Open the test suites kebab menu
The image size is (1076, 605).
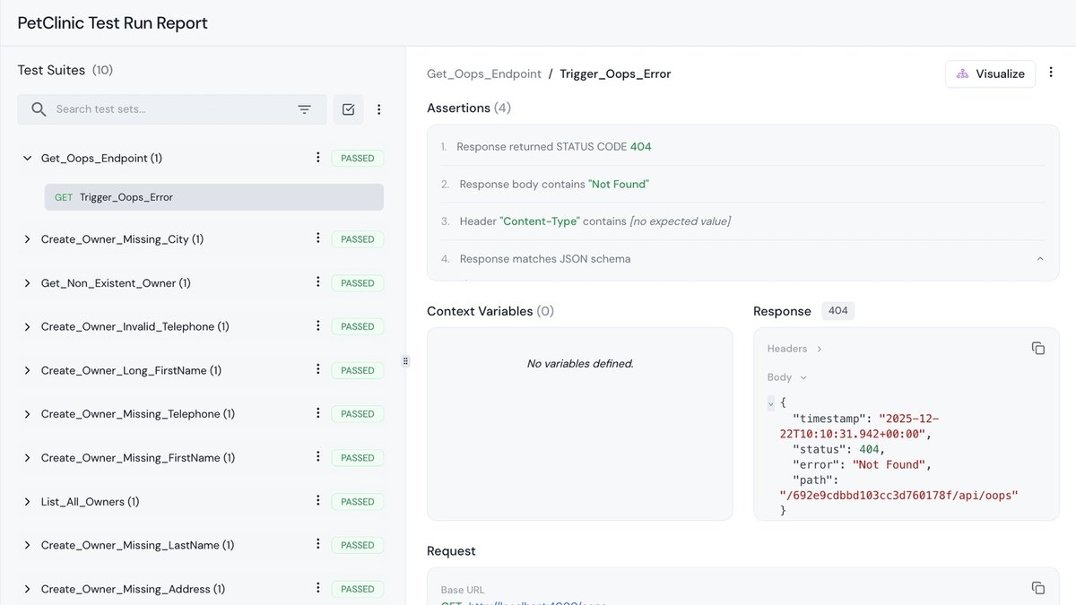coord(378,109)
